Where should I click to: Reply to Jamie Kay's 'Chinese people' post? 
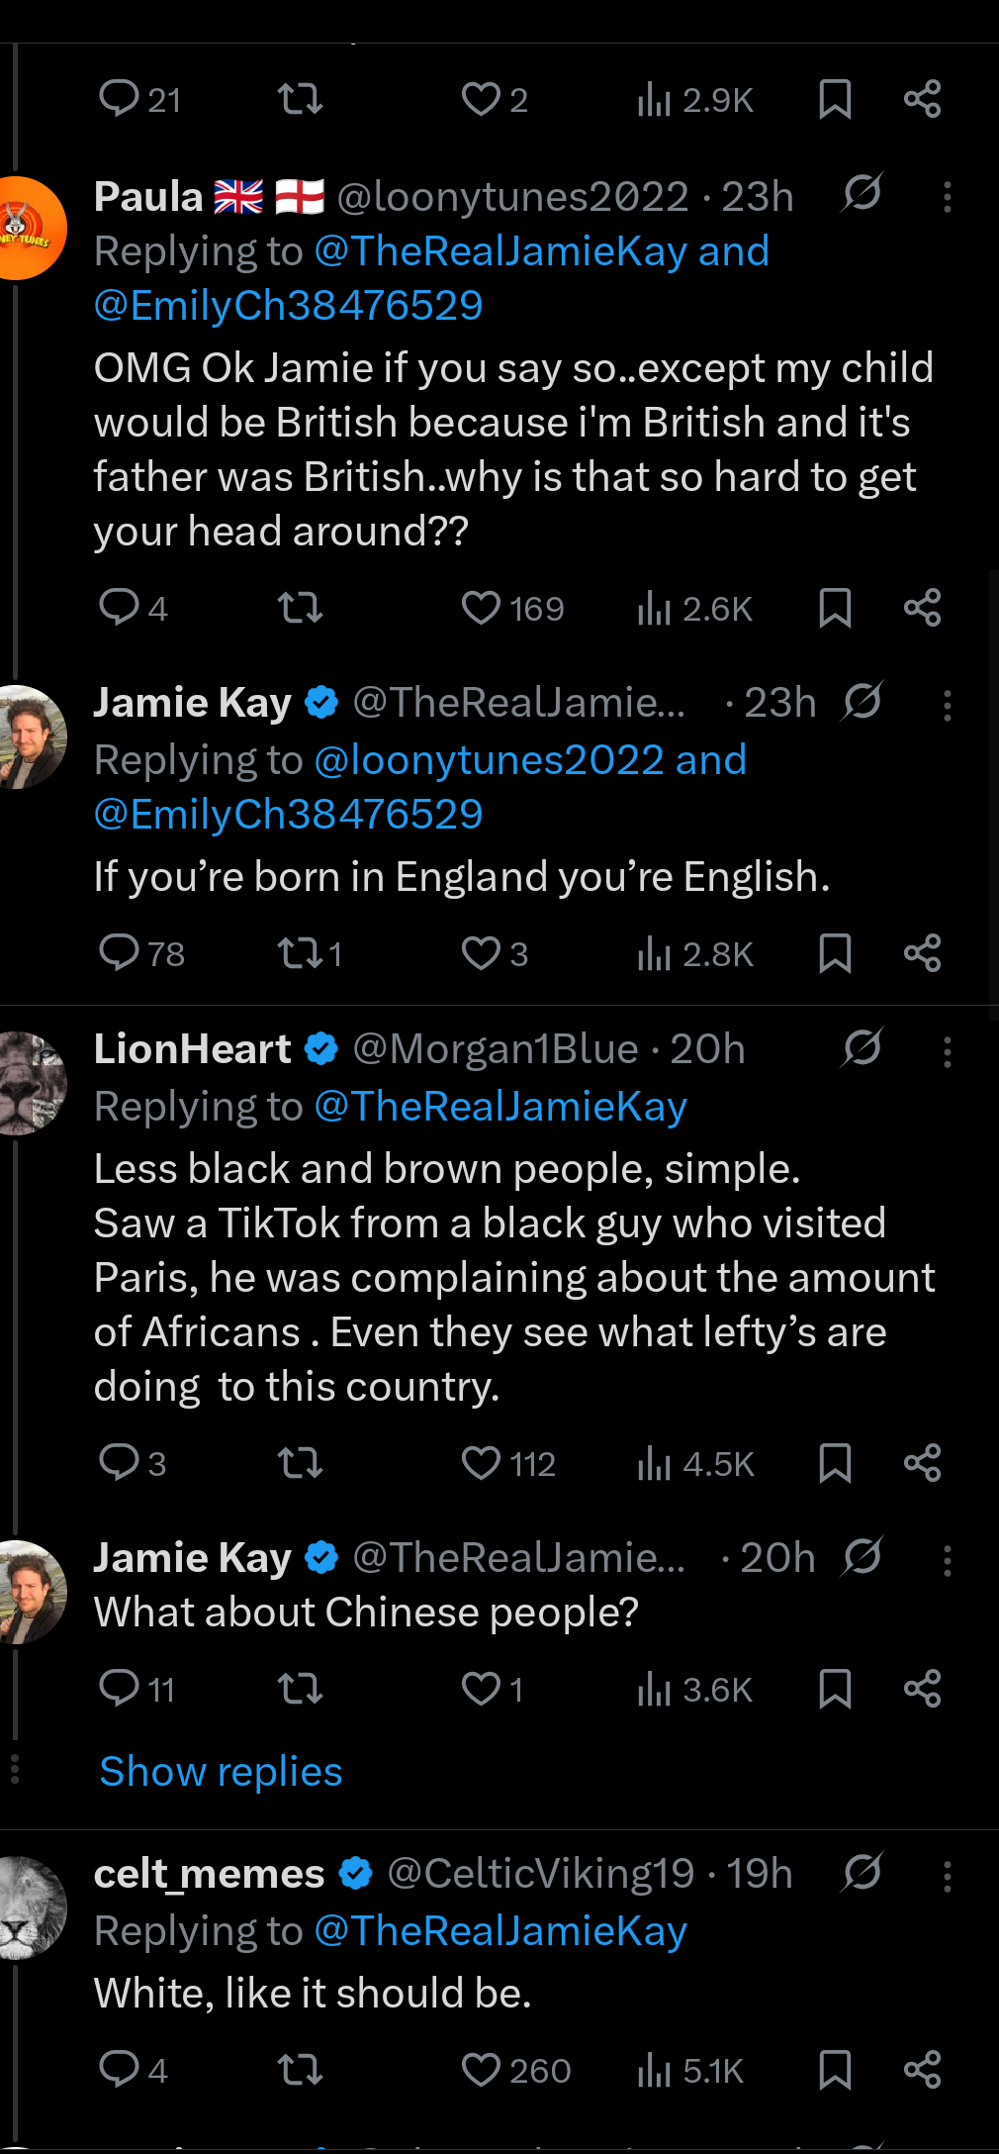coord(120,1688)
